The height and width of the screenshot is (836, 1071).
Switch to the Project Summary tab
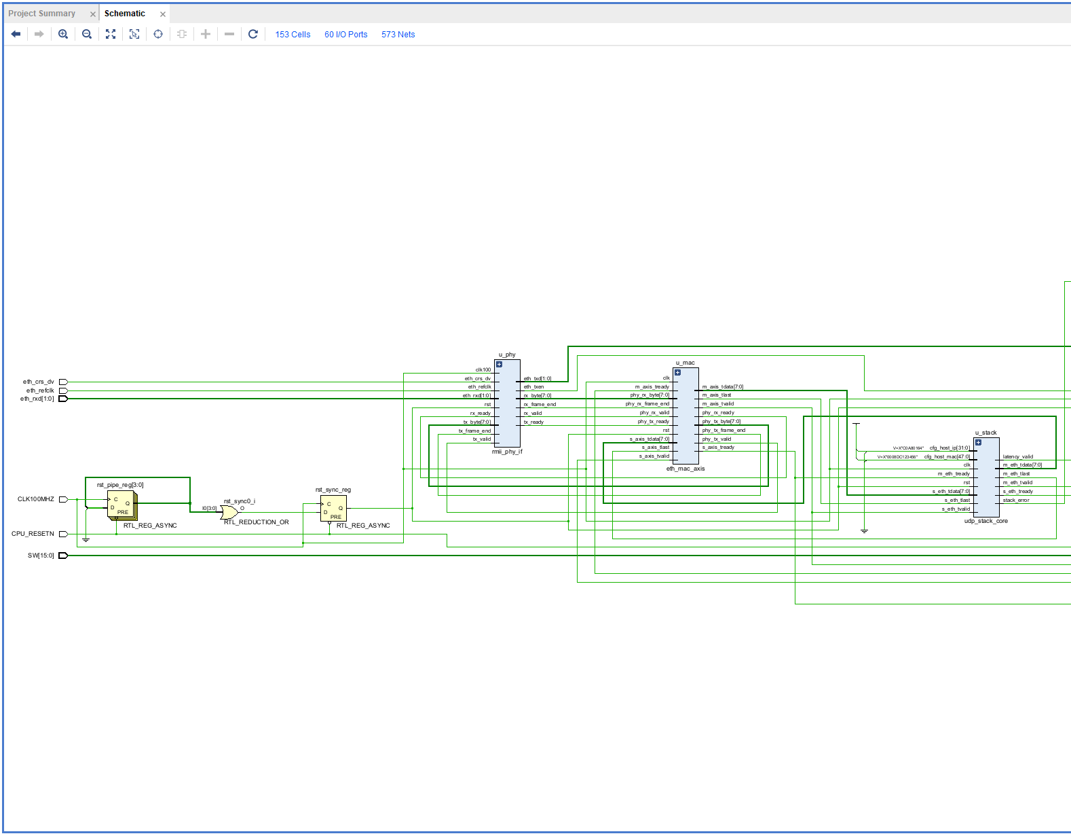pos(42,14)
